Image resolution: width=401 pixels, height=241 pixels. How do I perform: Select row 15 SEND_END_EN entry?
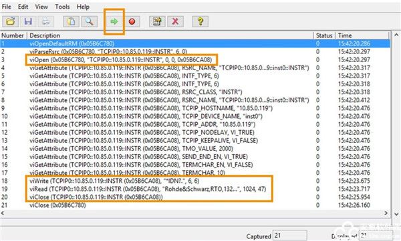click(x=195, y=157)
